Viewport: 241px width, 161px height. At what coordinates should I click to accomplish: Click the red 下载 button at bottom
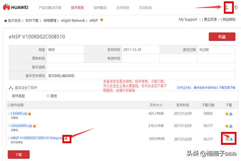click(18, 155)
